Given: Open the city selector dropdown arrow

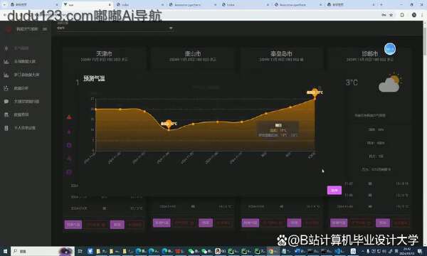Looking at the screenshot, I should [171, 28].
